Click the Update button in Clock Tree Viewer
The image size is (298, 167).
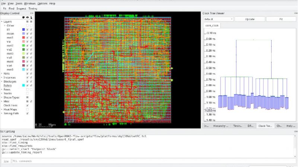click(250, 19)
